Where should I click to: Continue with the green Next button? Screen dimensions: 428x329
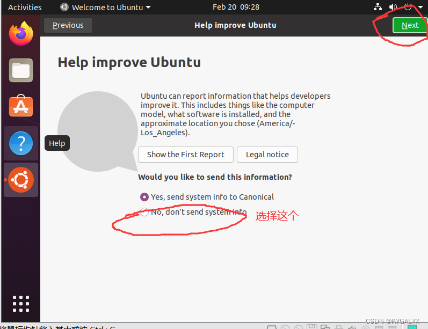point(410,25)
